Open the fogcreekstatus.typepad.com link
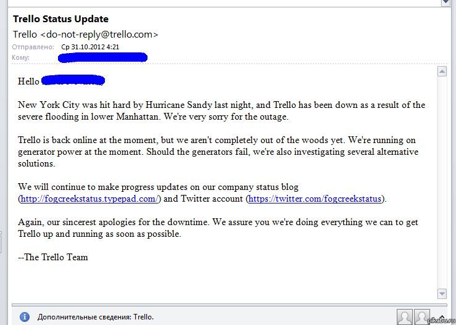Viewport: 456px width, 325px height. click(x=89, y=199)
